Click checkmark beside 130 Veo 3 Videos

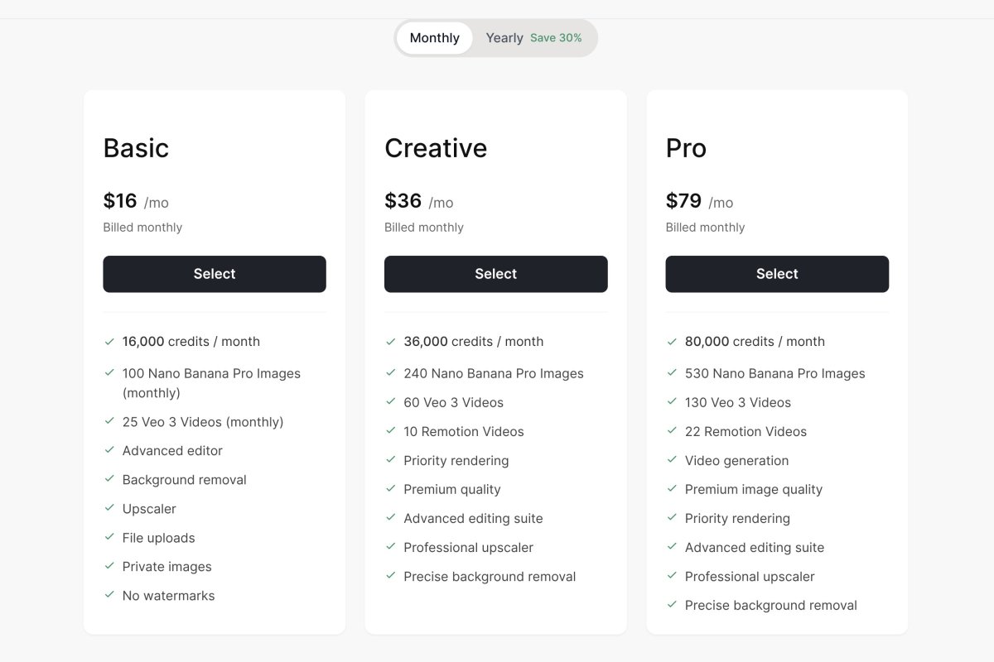[673, 402]
